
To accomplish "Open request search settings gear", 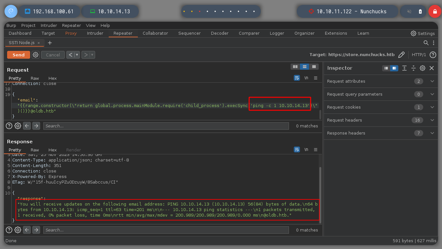I will tap(18, 126).
